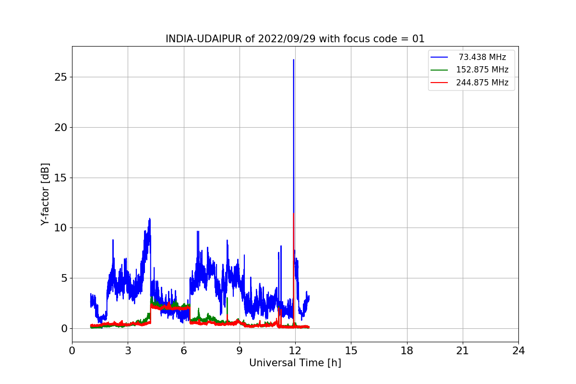Click the x-axis tick label '0'
The height and width of the screenshot is (384, 576).
(72, 351)
